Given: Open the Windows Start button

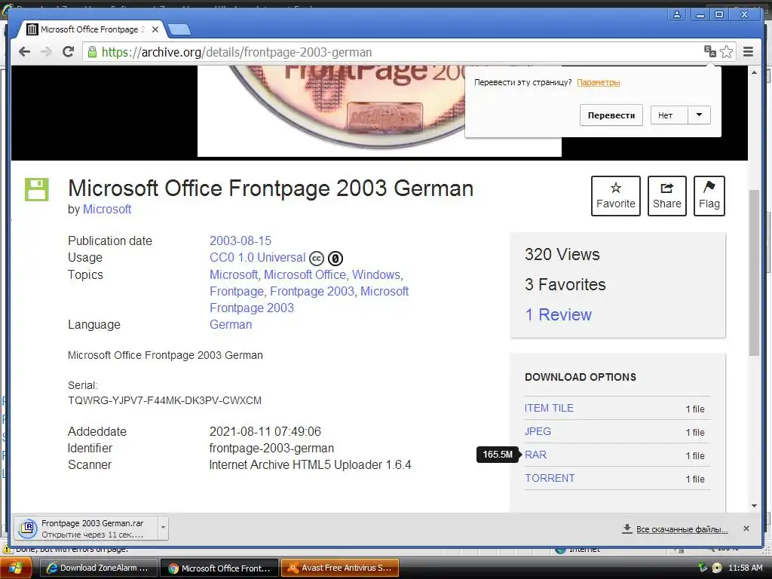Looking at the screenshot, I should 15,568.
